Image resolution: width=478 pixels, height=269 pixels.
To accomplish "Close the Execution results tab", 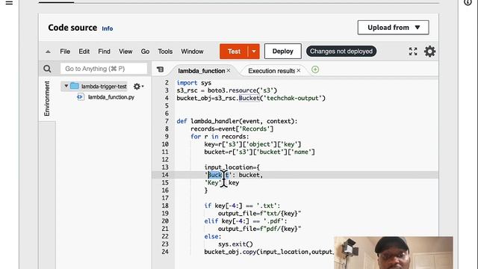I will 299,70.
